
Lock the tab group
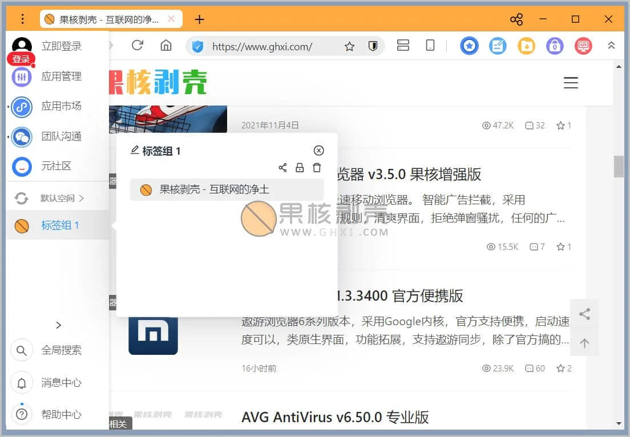tap(300, 168)
